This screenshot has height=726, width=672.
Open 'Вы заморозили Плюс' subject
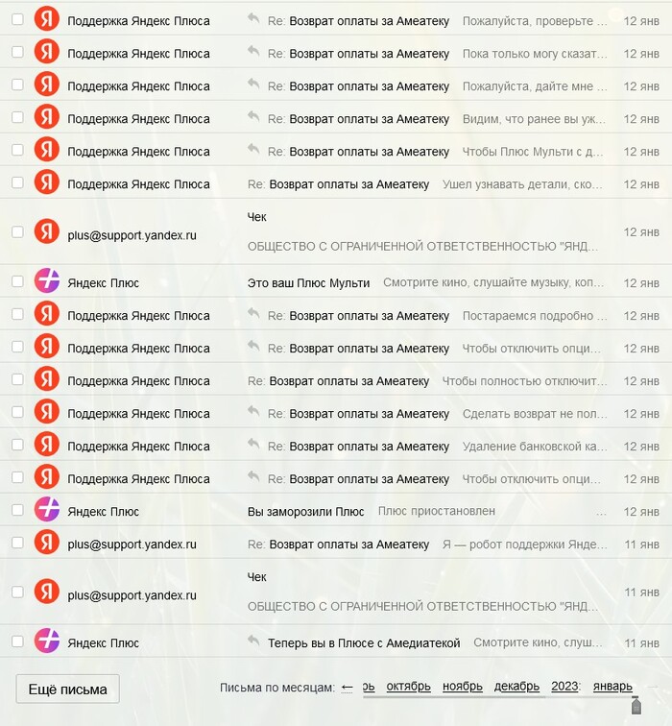[x=305, y=512]
